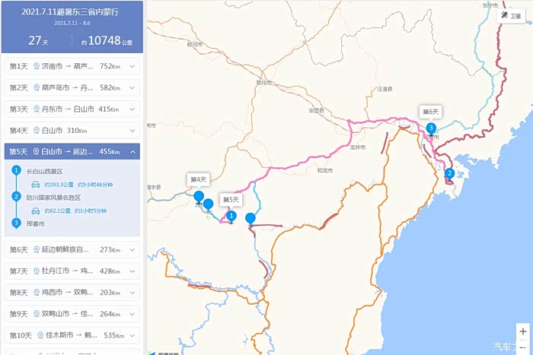Image resolution: width=533 pixels, height=355 pixels.
Task: Open 第3天 丹东市 to 白山市 row
Action: (72, 109)
